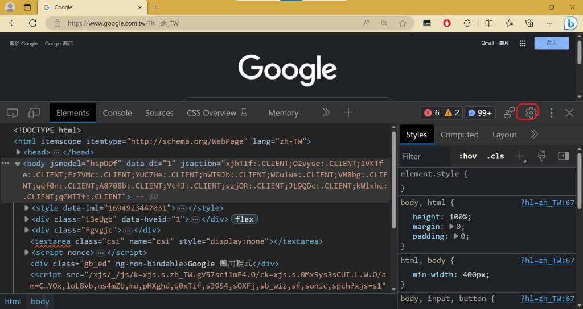Open DevTools settings gear icon
This screenshot has height=309, width=583.
pyautogui.click(x=531, y=112)
